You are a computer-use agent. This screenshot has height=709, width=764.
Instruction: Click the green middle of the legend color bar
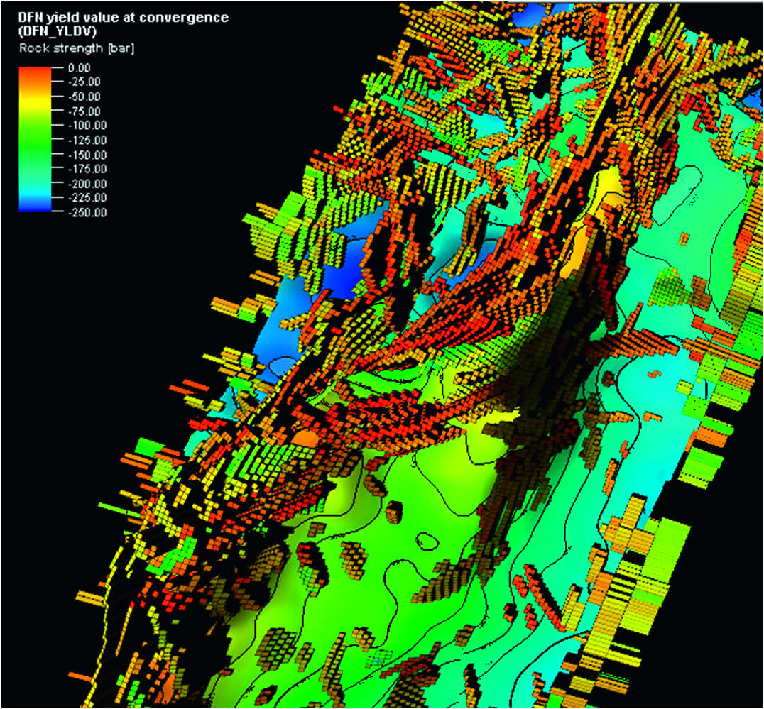(x=34, y=145)
